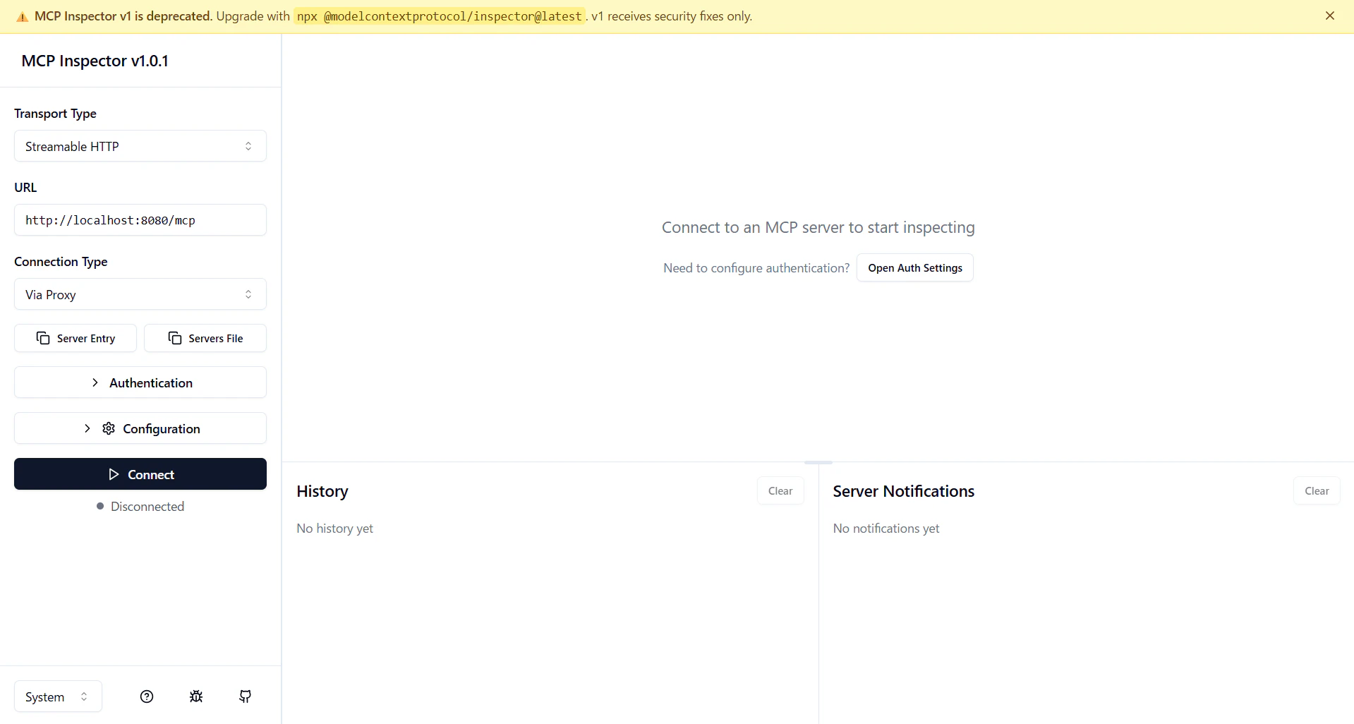Copy the Servers File configuration

205,338
